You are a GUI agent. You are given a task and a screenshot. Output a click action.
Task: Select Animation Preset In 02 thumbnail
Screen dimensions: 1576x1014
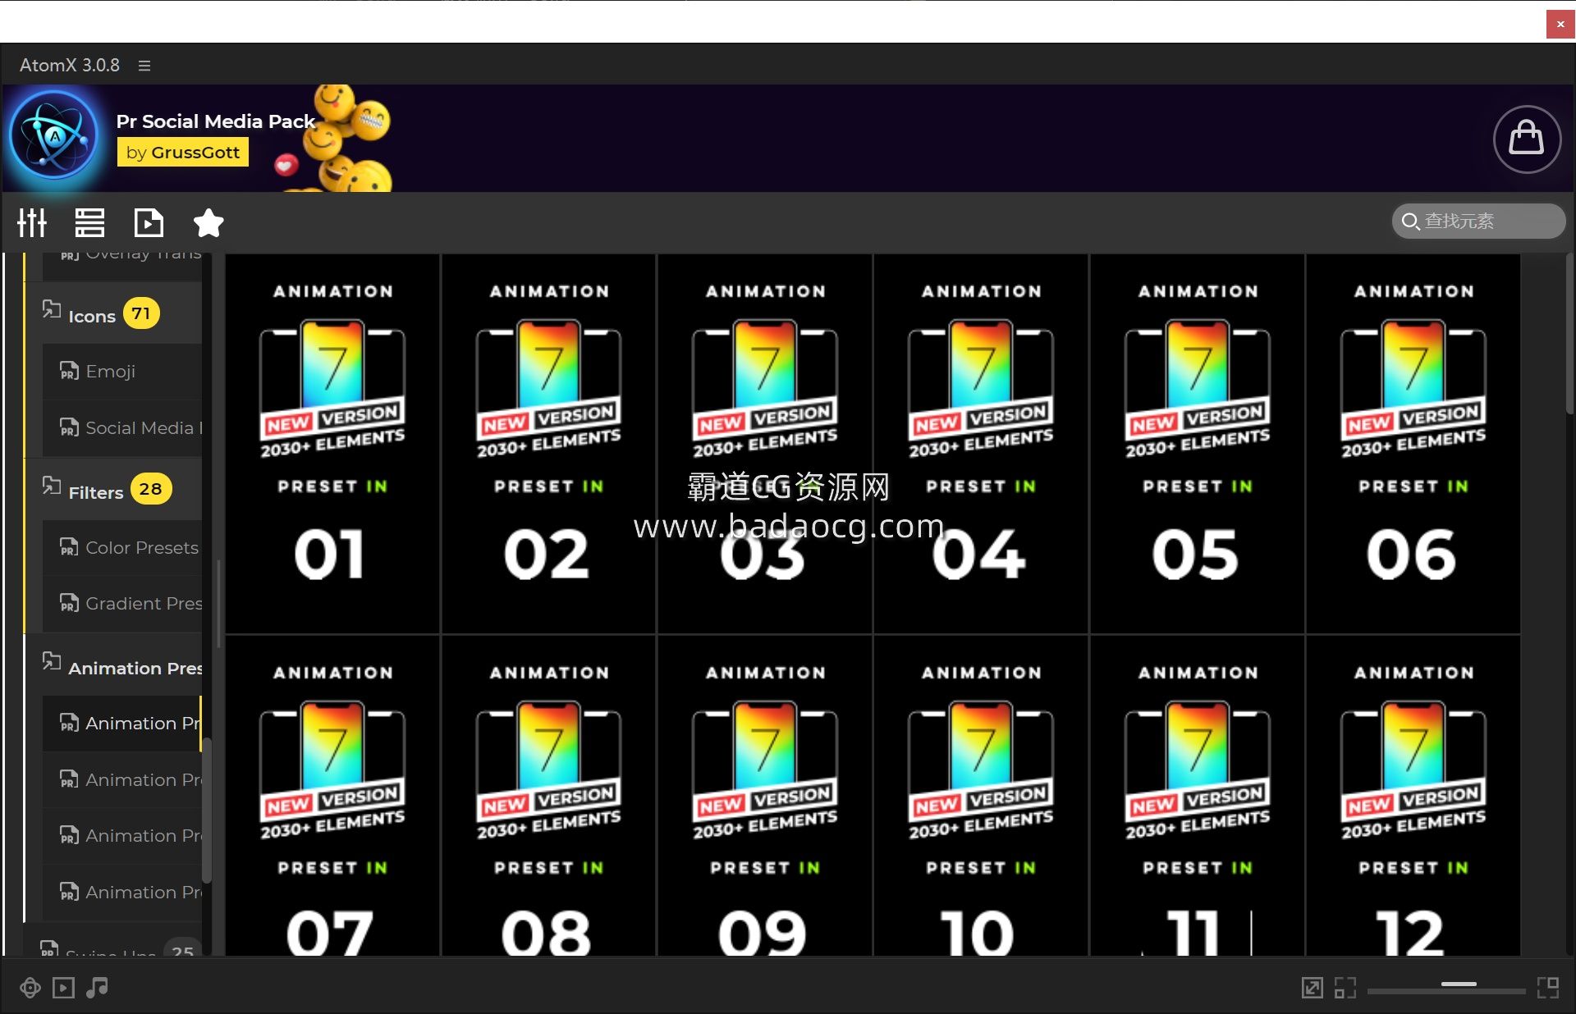pyautogui.click(x=548, y=444)
